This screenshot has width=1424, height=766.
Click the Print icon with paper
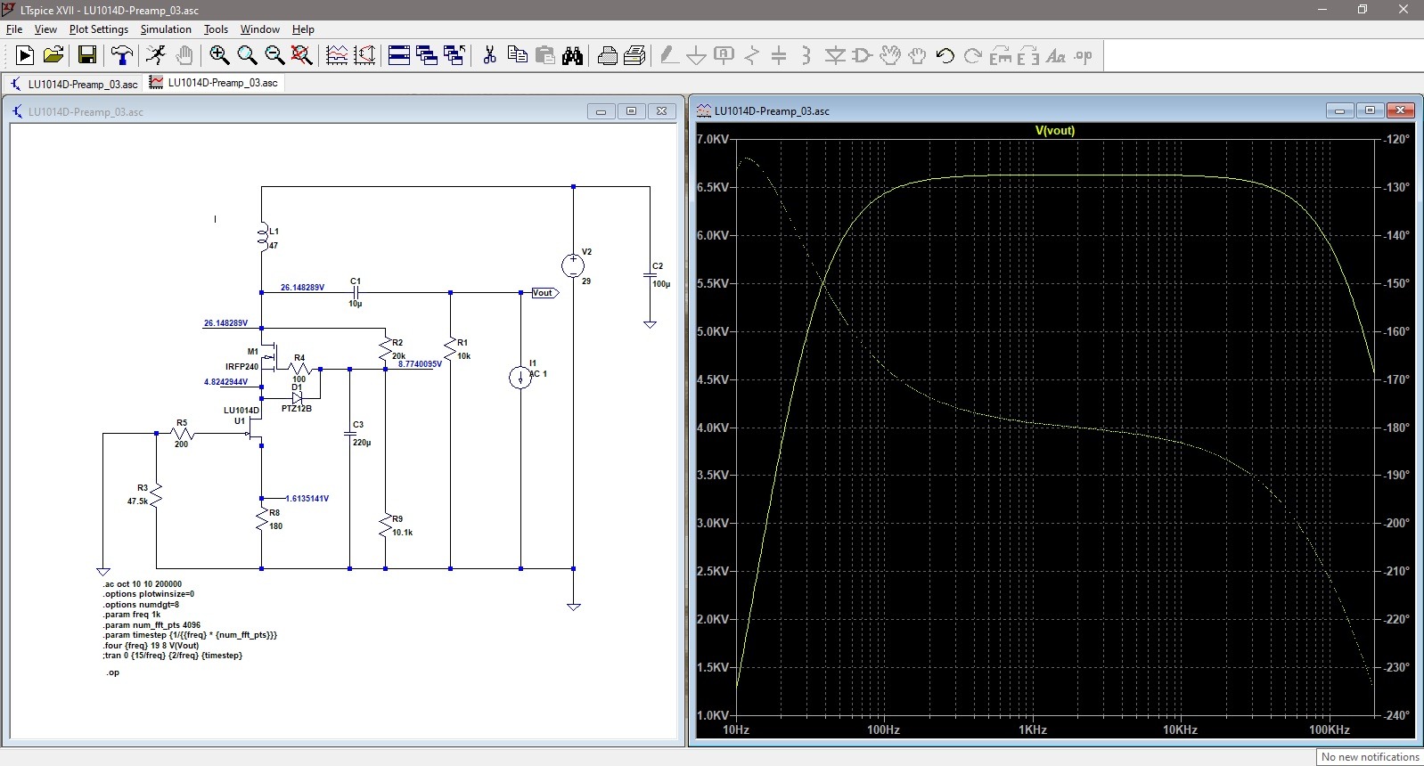click(x=634, y=56)
